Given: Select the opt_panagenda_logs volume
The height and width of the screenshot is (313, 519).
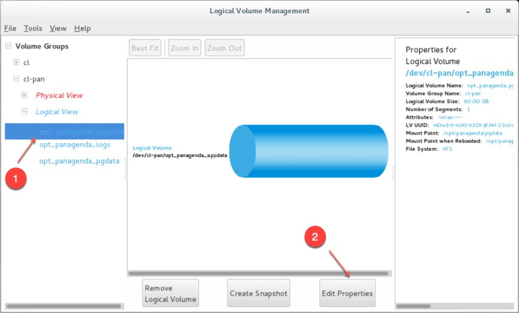Looking at the screenshot, I should (74, 145).
